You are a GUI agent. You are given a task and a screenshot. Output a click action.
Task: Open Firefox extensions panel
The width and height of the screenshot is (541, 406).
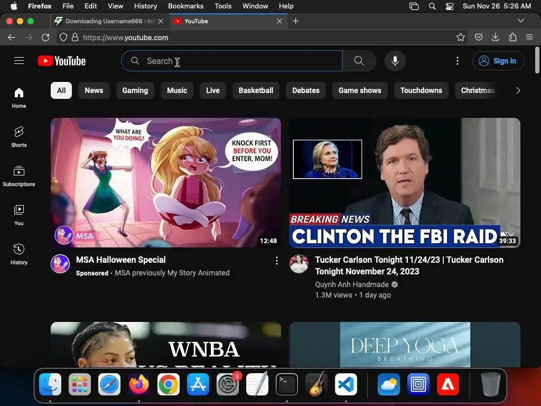point(512,37)
